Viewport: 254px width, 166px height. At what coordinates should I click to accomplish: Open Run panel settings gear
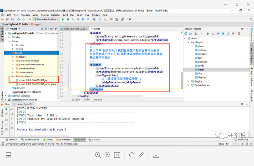(242, 104)
